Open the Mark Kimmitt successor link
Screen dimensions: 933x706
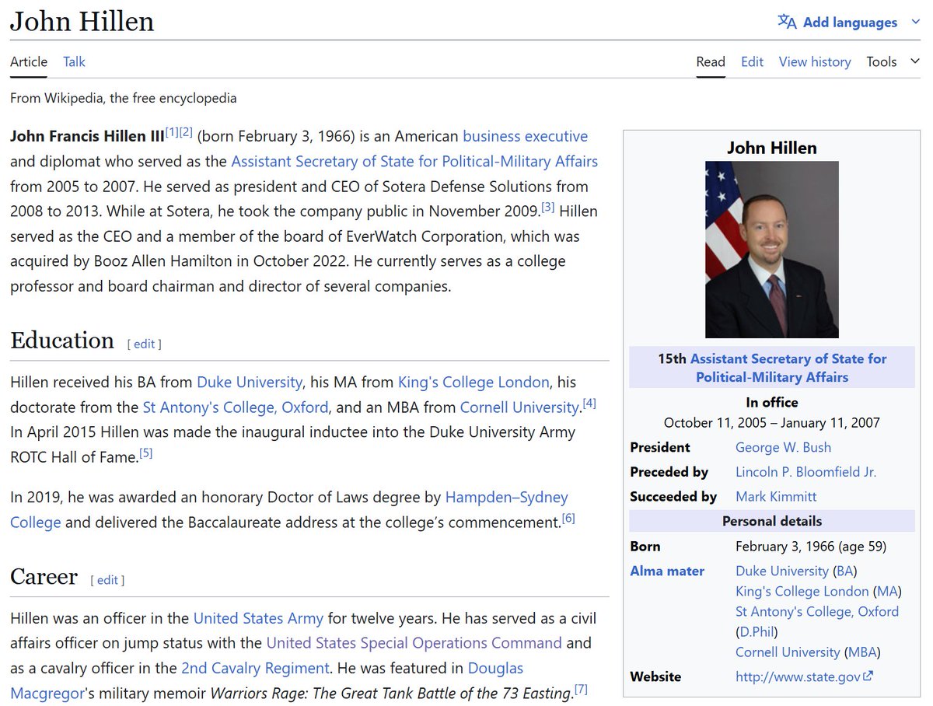tap(775, 496)
